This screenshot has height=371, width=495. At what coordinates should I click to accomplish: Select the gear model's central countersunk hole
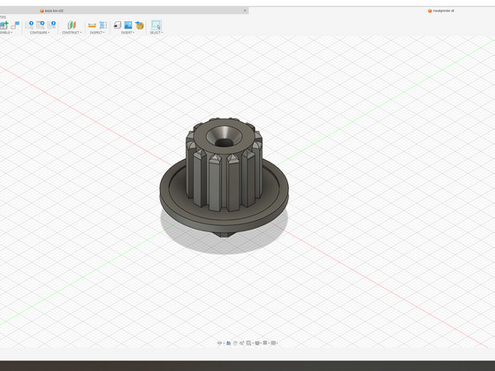coord(225,138)
